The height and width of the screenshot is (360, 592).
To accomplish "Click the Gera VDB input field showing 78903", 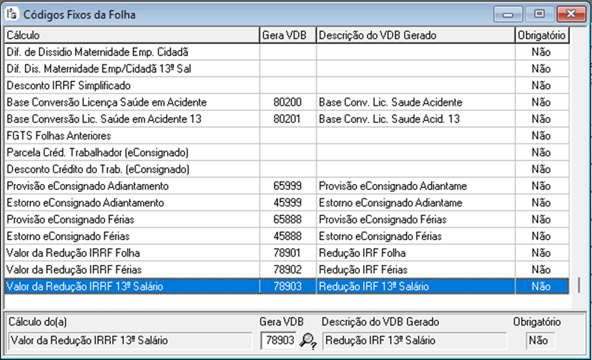I will pyautogui.click(x=277, y=341).
